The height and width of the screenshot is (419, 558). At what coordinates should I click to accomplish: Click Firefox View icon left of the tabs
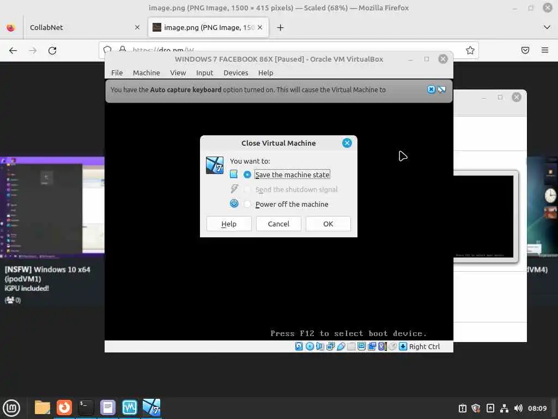pos(11,27)
